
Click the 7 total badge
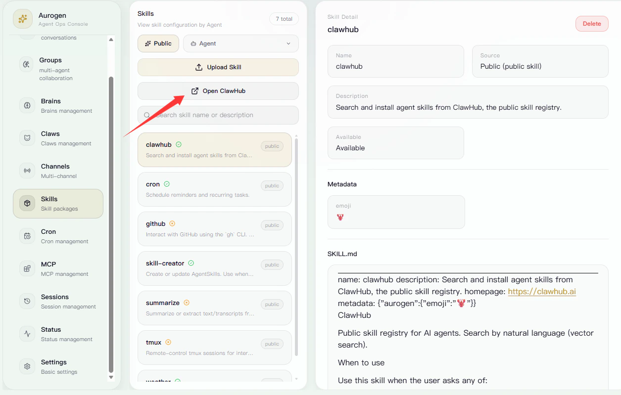click(x=284, y=19)
